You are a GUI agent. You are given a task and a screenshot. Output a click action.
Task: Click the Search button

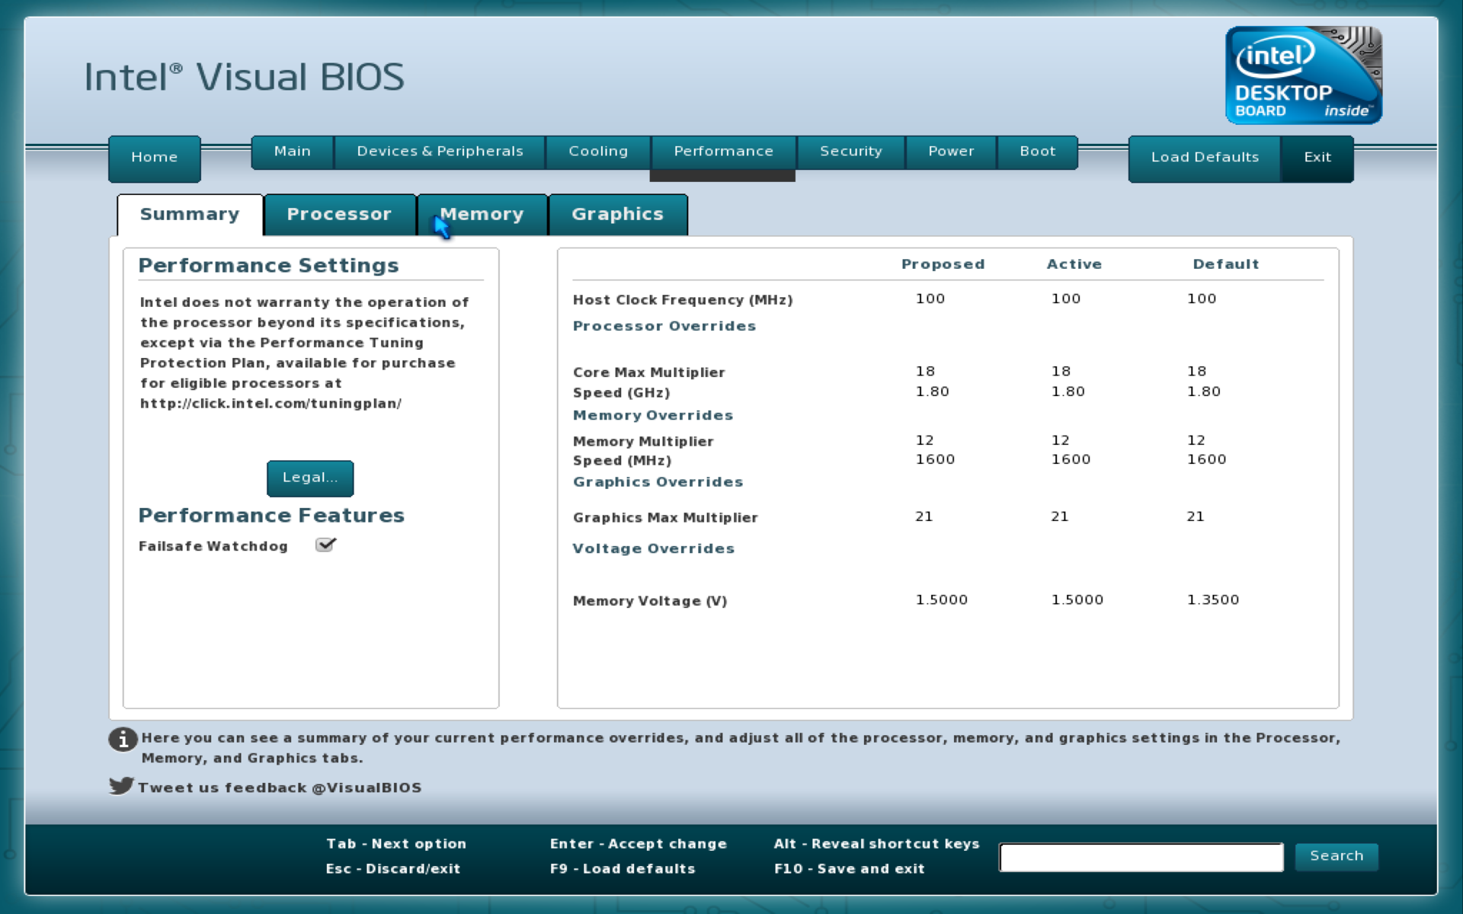tap(1337, 856)
